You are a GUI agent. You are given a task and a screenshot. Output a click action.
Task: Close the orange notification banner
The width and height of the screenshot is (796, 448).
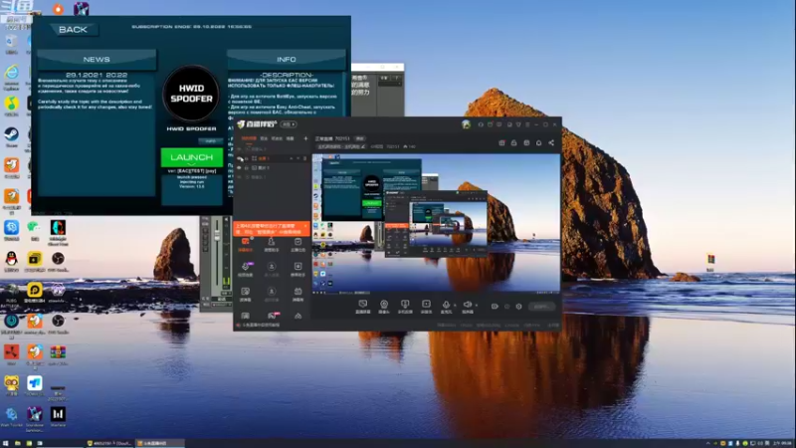click(x=305, y=226)
